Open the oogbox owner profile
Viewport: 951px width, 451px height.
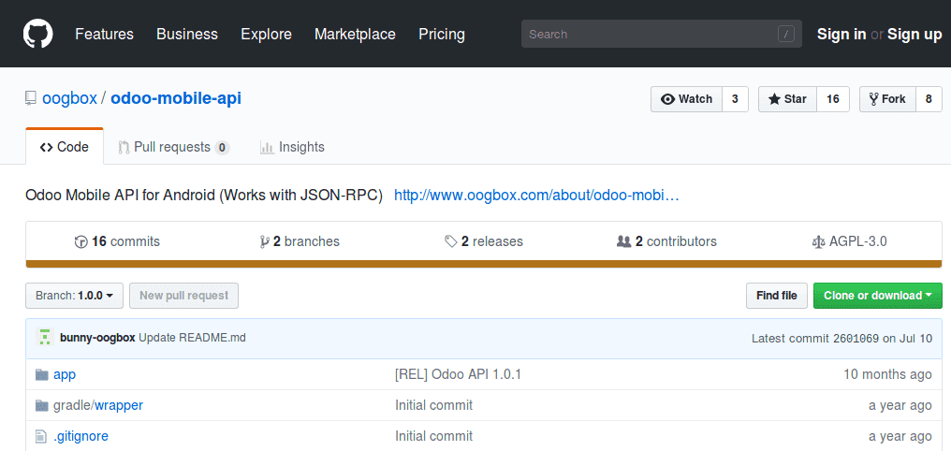[69, 98]
